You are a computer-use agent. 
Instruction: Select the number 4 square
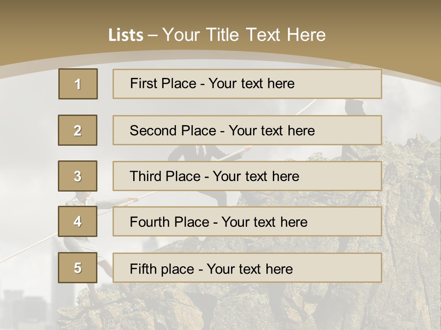(x=78, y=222)
